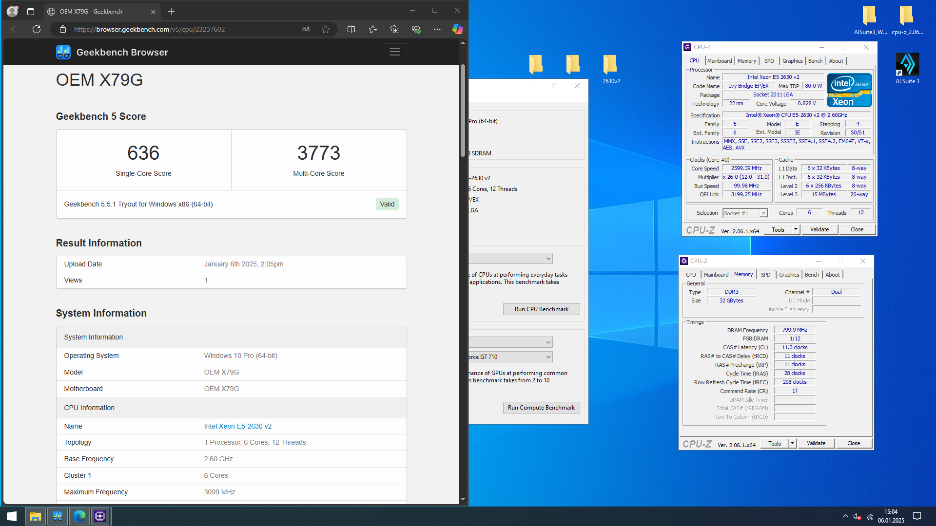Image resolution: width=936 pixels, height=526 pixels.
Task: Open the compute API dropdown above GT 710
Action: coord(510,342)
